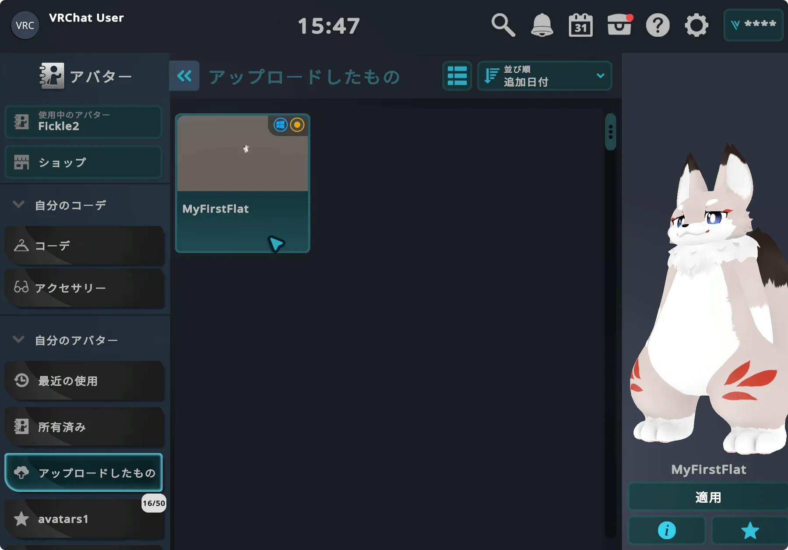Toggle the list view layout button
The image size is (788, 550).
tap(457, 76)
